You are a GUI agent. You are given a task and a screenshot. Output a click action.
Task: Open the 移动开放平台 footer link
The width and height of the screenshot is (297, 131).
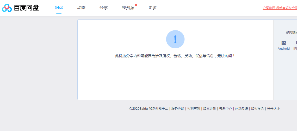click(x=159, y=109)
